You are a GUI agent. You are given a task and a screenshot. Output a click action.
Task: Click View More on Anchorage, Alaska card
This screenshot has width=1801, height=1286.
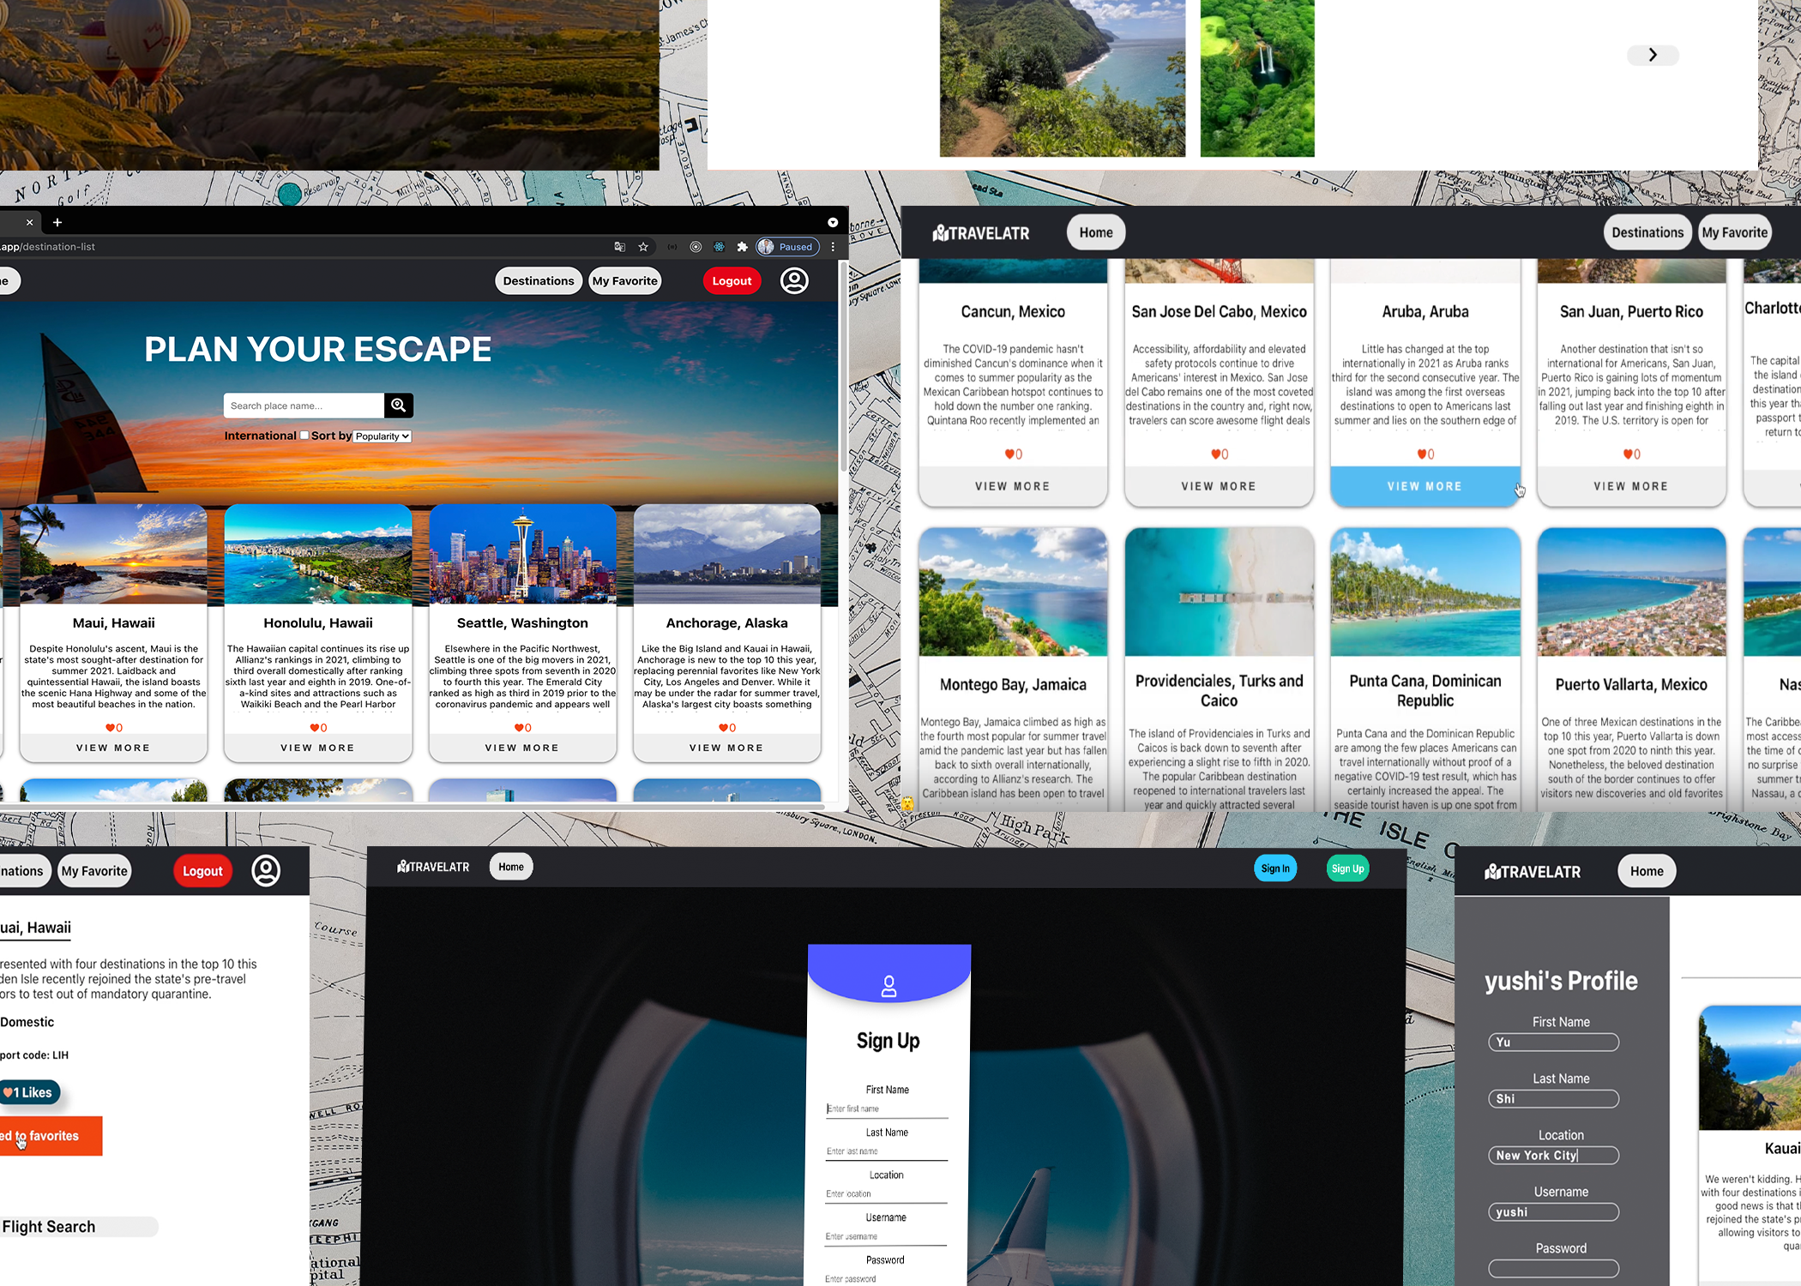pos(726,748)
